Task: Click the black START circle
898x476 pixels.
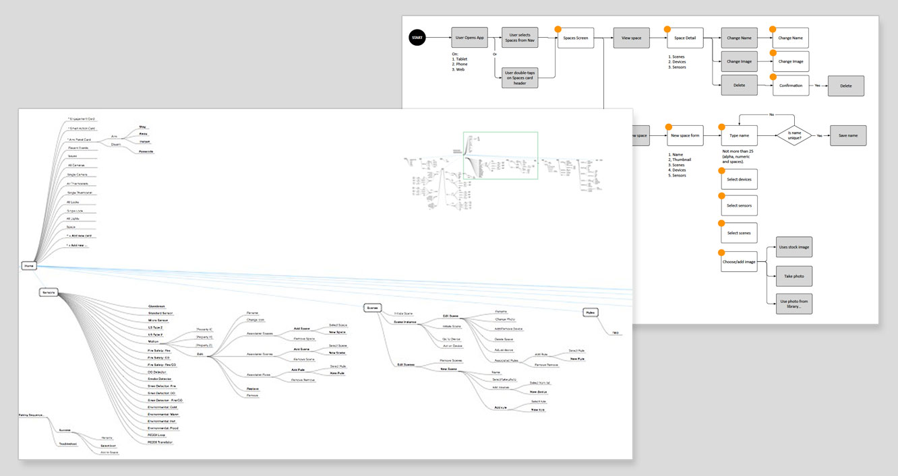Action: tap(417, 38)
